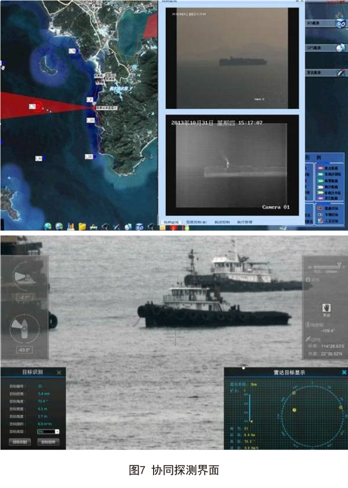Click the infrared Camera 01 video feed
This screenshot has width=348, height=488.
point(232,165)
